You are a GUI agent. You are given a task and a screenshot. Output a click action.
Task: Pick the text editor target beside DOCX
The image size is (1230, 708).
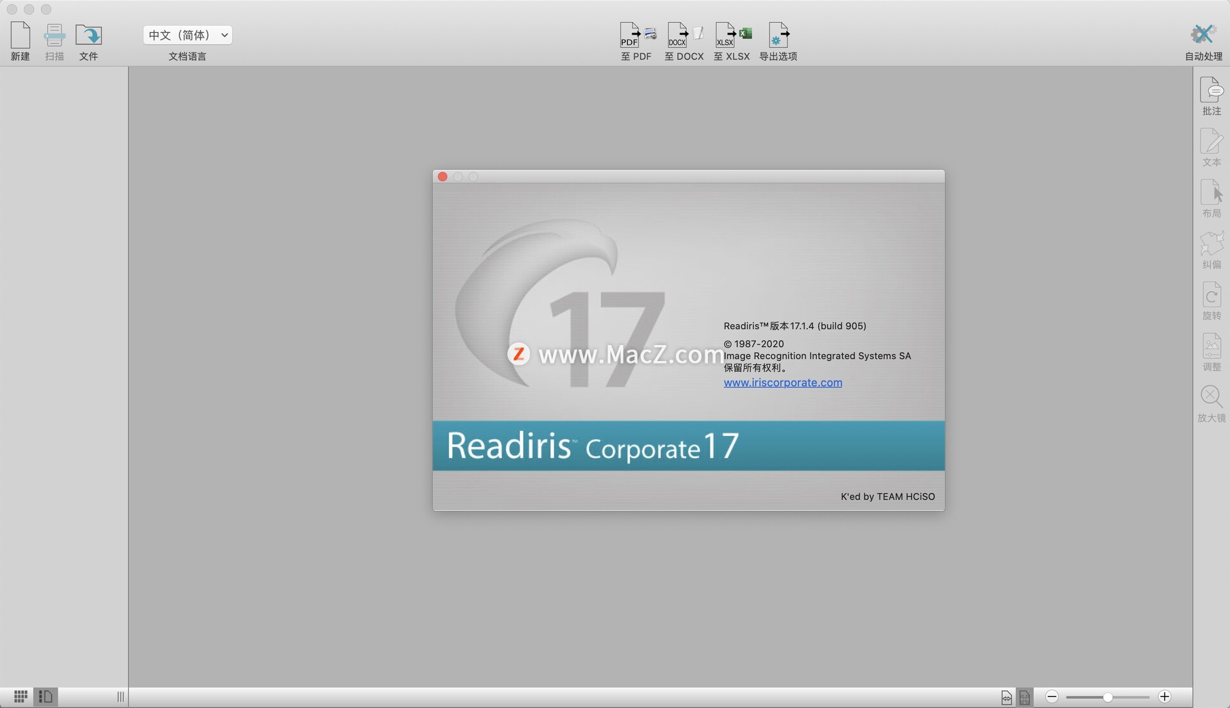click(698, 33)
